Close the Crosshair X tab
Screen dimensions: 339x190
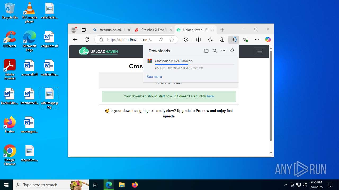point(171,30)
